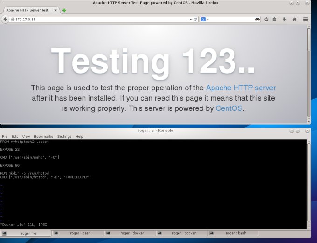Open the Firefox hamburger menu
317x243 pixels.
[x=305, y=20]
